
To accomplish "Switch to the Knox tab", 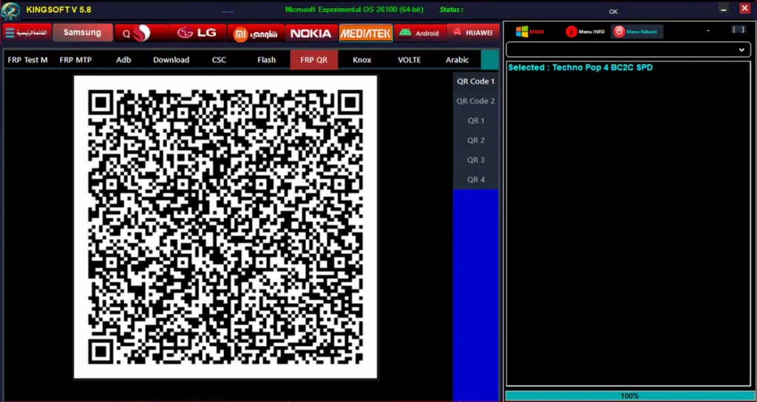I will pyautogui.click(x=362, y=60).
